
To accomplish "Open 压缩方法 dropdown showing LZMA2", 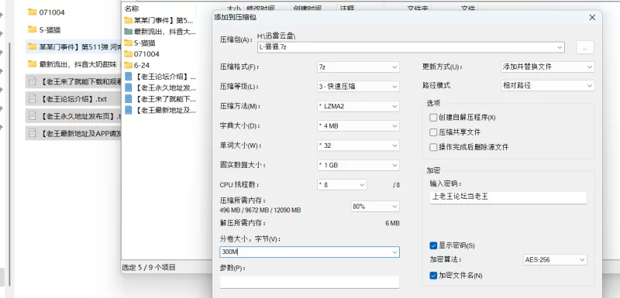I will point(358,106).
